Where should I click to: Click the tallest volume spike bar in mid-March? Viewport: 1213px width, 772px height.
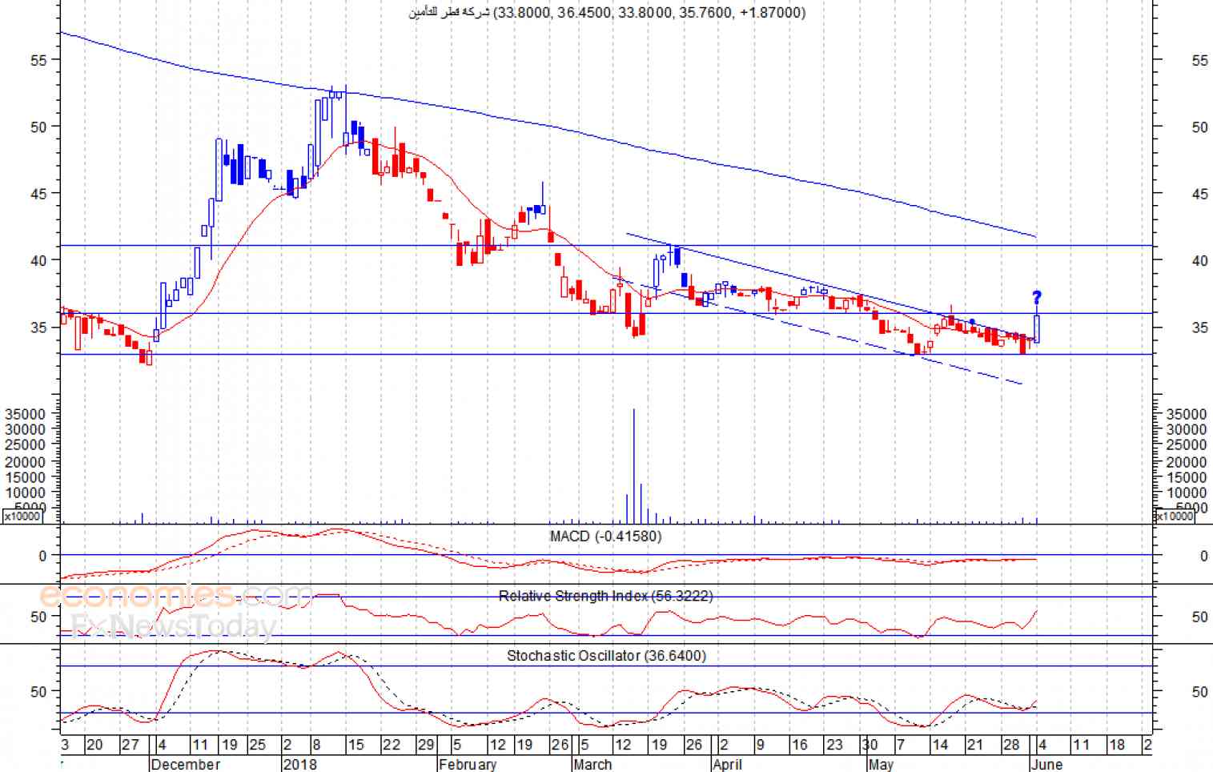pos(634,465)
